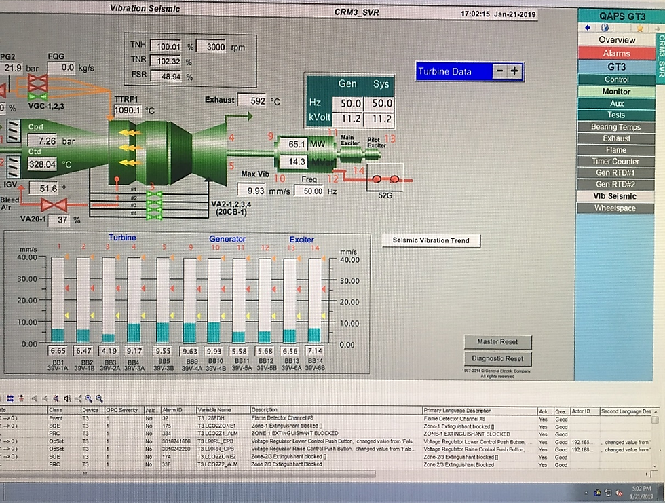Click the red VA20-1 bleed air valve symbol
665x503 pixels.
[x=54, y=205]
